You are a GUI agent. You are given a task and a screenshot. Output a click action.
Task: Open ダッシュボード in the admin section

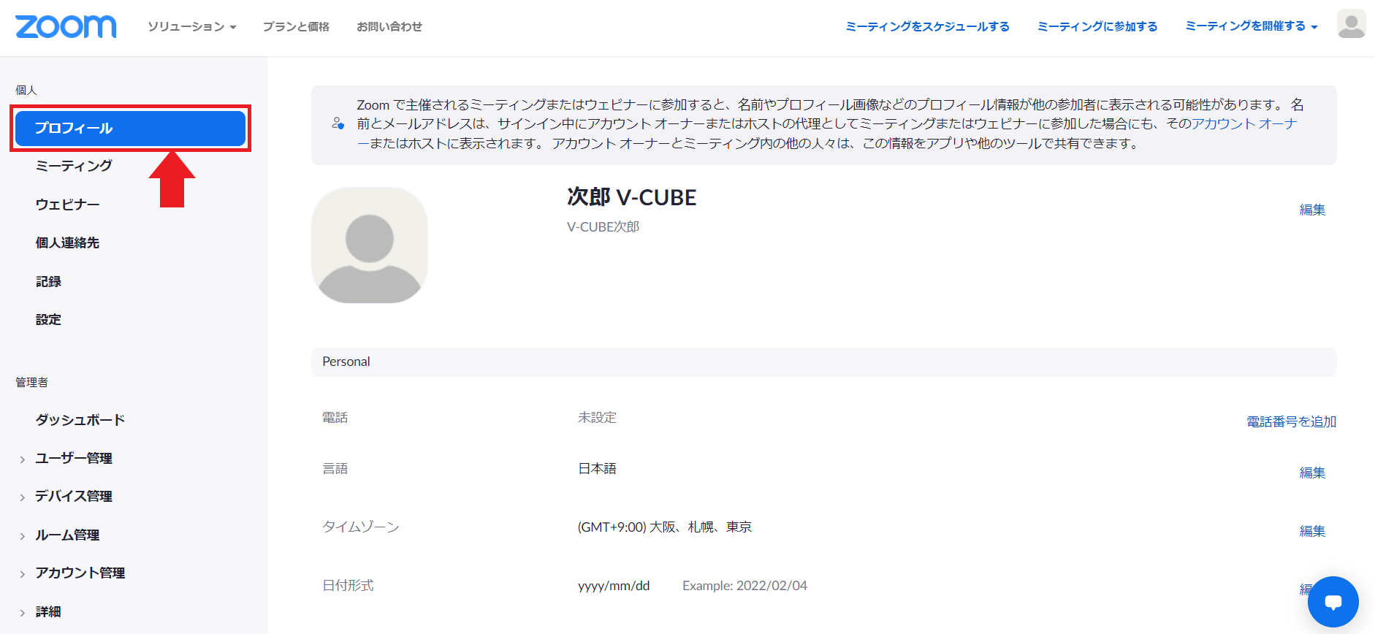coord(80,420)
